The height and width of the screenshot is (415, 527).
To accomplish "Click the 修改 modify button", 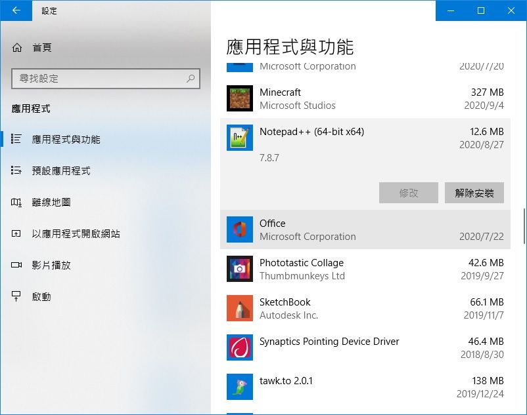I will pos(408,193).
